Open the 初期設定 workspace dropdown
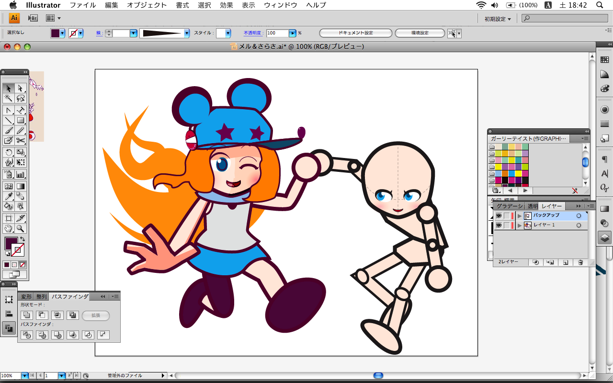This screenshot has width=613, height=383. coord(498,19)
